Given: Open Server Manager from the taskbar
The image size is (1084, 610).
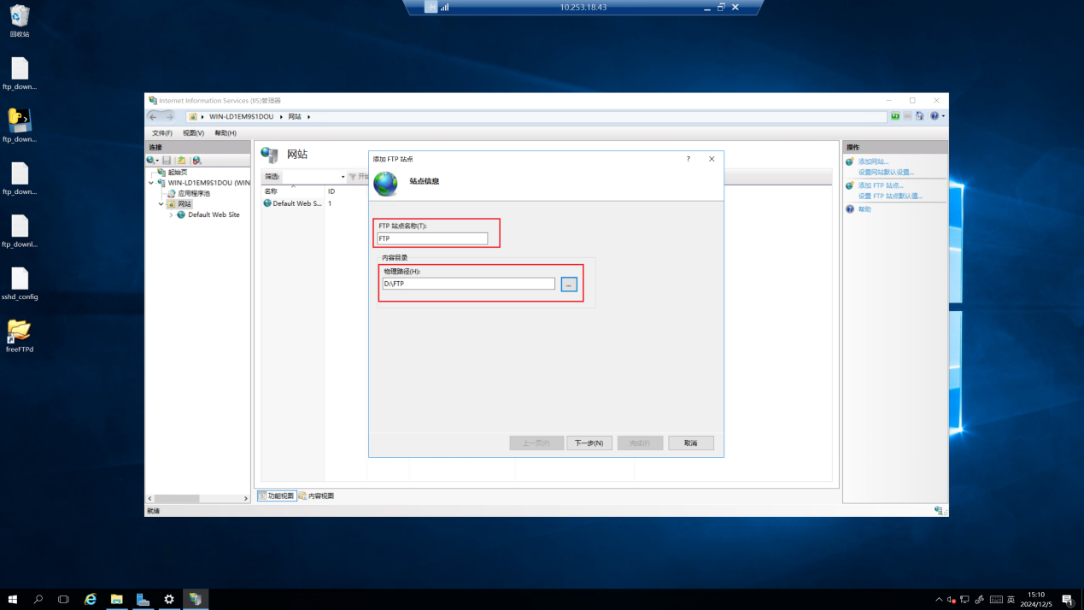Looking at the screenshot, I should tap(143, 600).
